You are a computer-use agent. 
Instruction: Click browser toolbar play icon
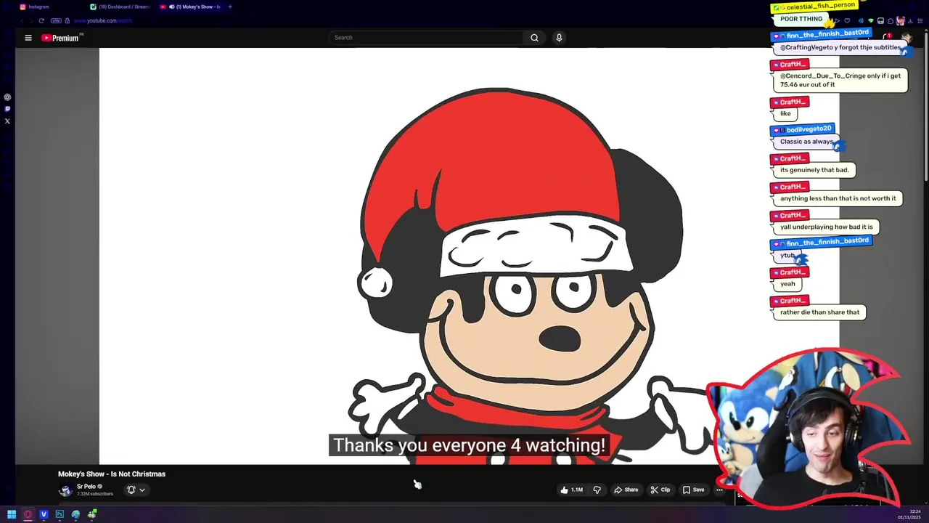tap(837, 20)
